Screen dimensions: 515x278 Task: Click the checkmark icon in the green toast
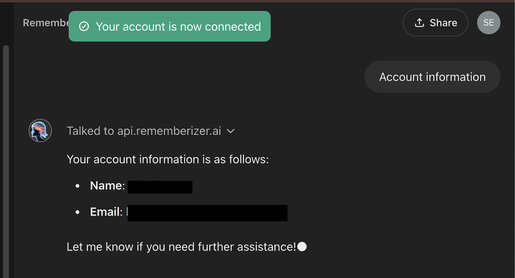[x=84, y=26]
